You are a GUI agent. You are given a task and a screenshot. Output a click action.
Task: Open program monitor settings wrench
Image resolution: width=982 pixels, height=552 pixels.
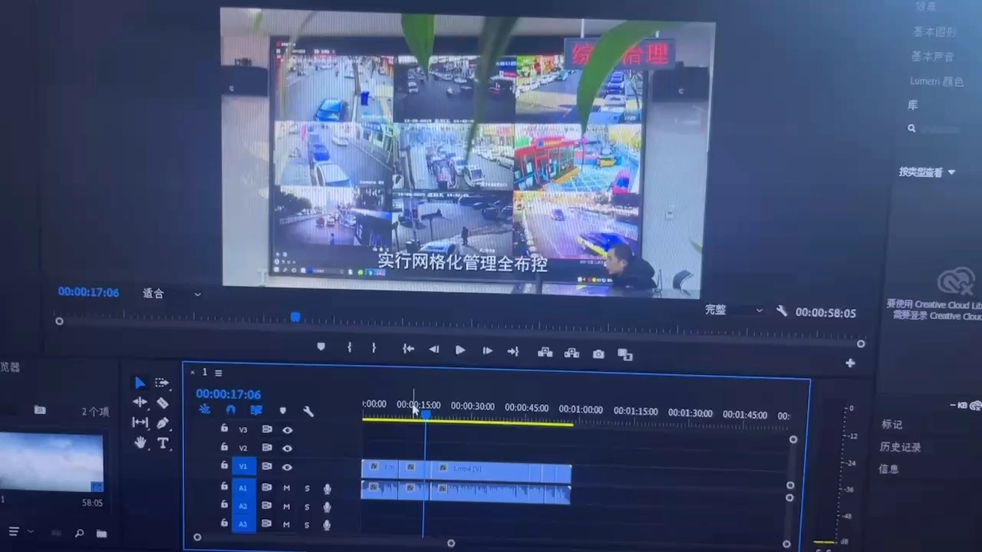(x=782, y=311)
